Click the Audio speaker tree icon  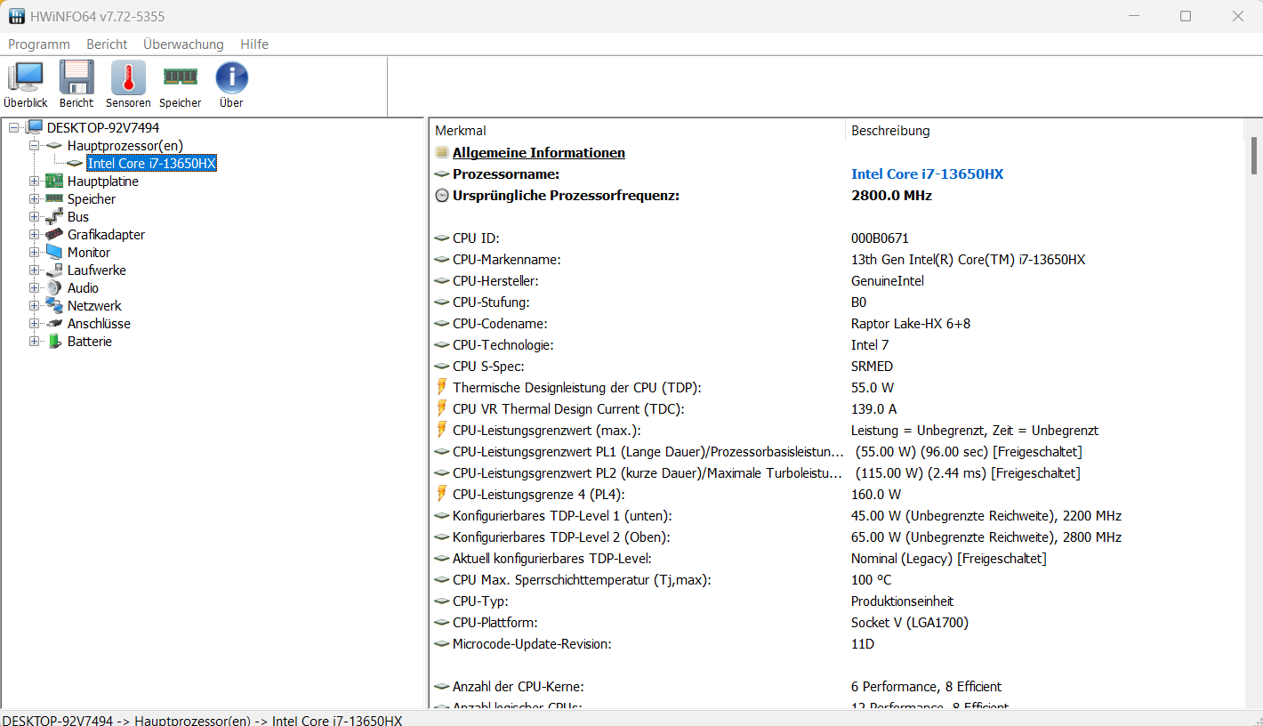coord(54,288)
